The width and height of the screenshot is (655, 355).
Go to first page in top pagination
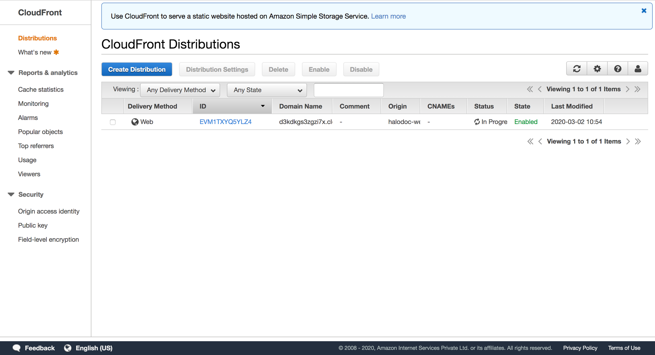[x=530, y=89]
